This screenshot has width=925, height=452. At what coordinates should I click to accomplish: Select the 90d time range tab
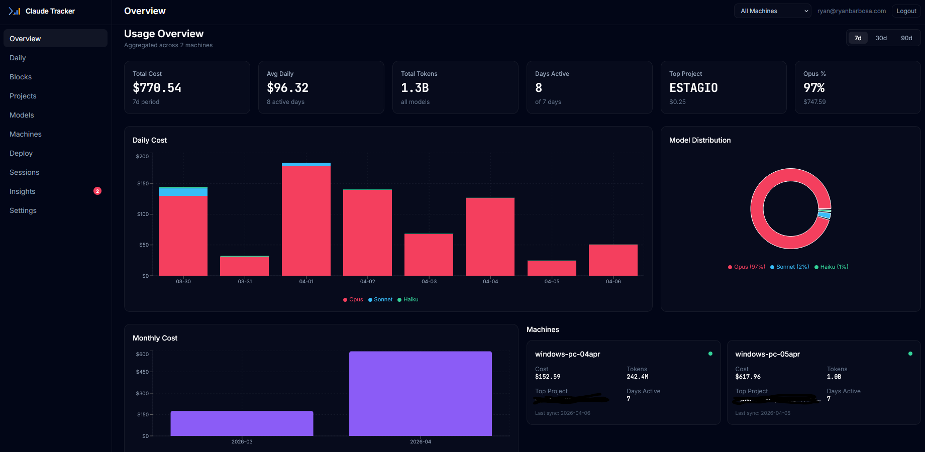click(906, 38)
